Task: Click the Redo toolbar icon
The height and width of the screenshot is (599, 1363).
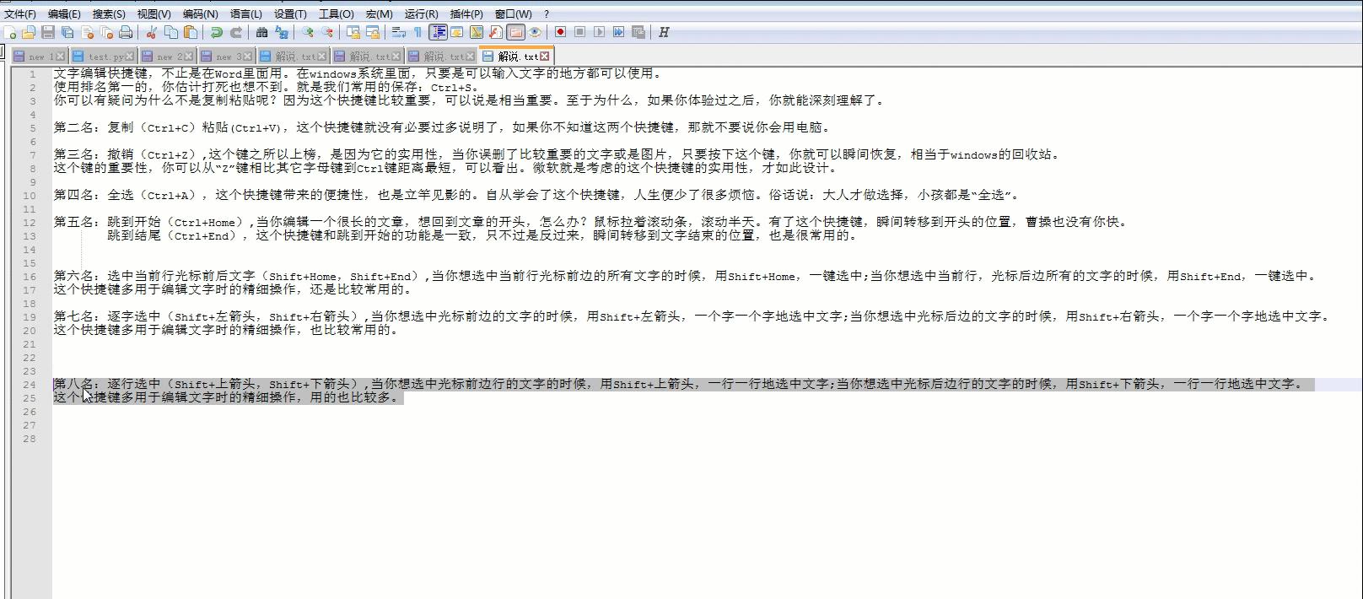Action: point(236,32)
